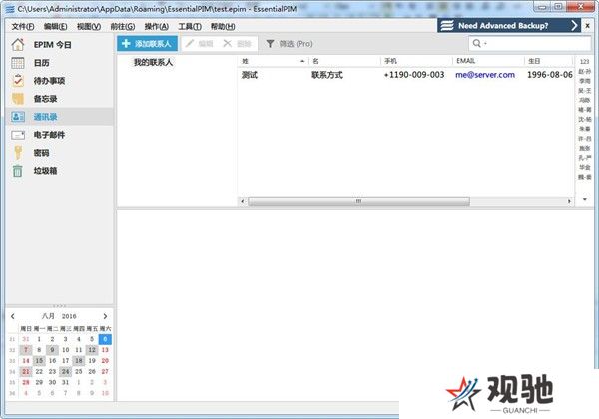Screen dimensions: 599x419
Task: Open the 前往(G) menu
Action: (x=122, y=26)
